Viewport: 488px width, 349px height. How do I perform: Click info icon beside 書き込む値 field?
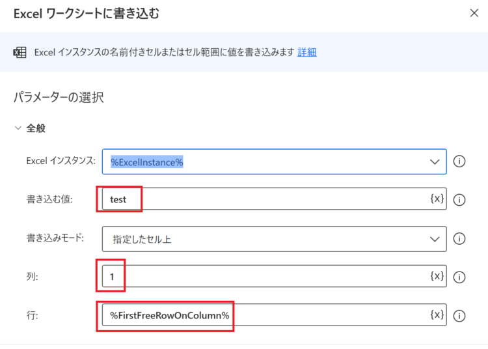click(x=459, y=200)
